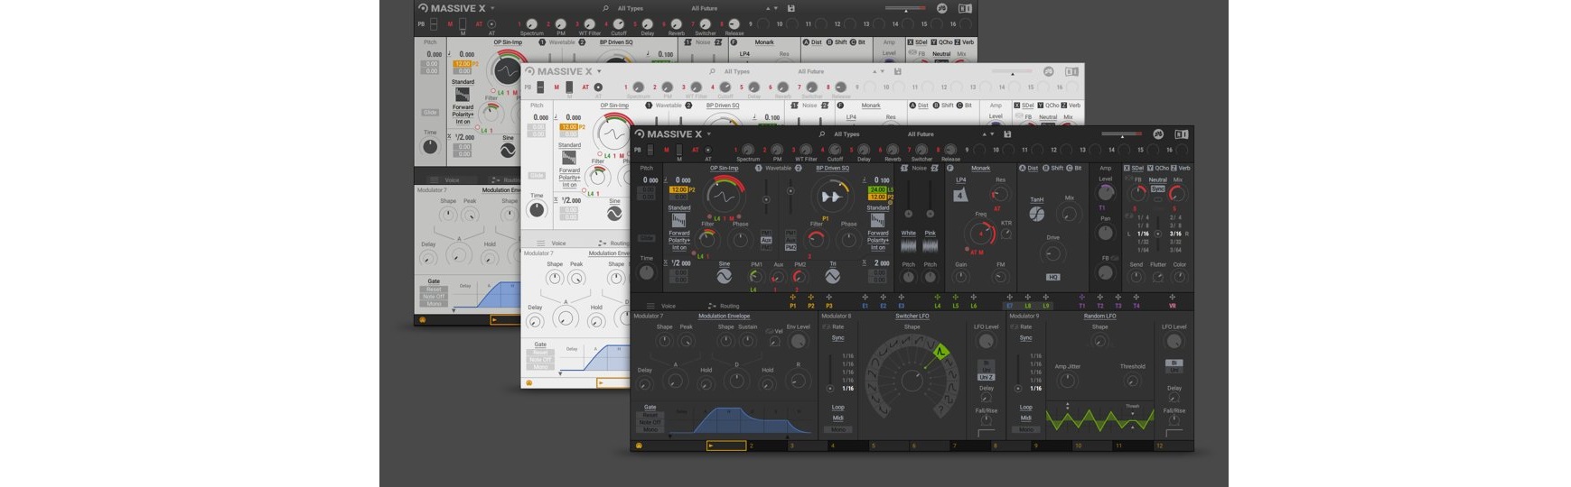The height and width of the screenshot is (487, 1571).
Task: Select Aux routing on oscillator 1
Action: point(766,240)
